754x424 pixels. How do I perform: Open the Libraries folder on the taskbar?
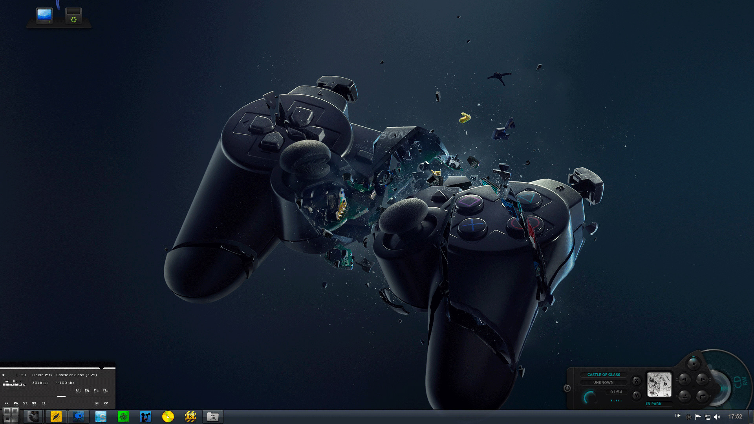point(213,417)
